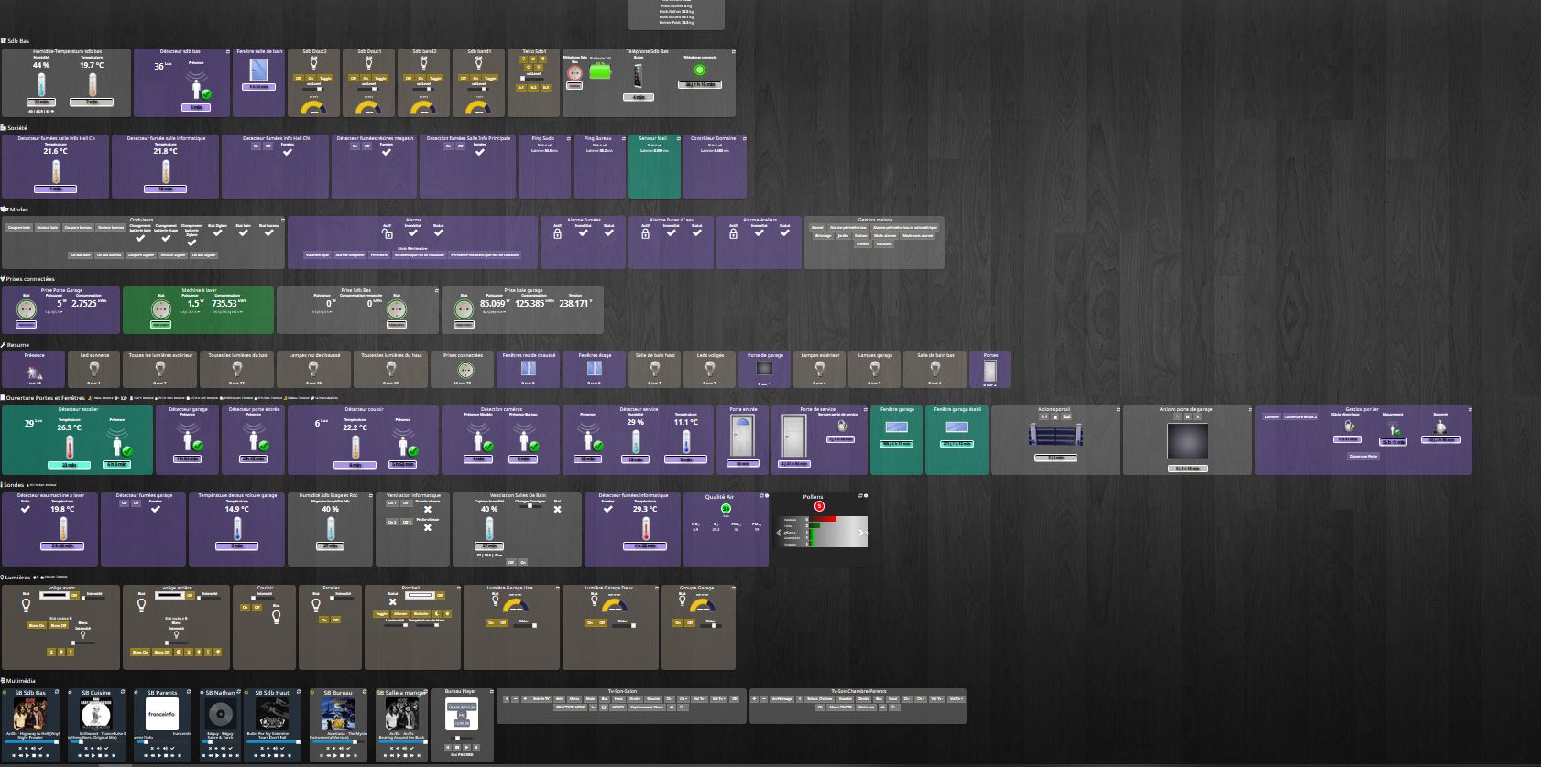Image resolution: width=1541 pixels, height=767 pixels.
Task: Click the phone icon in Téléphone Sdb Bas
Action: click(639, 75)
